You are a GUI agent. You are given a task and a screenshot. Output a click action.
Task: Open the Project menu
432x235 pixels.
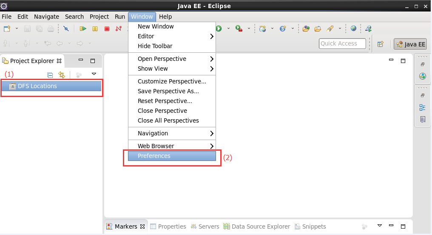click(x=99, y=17)
